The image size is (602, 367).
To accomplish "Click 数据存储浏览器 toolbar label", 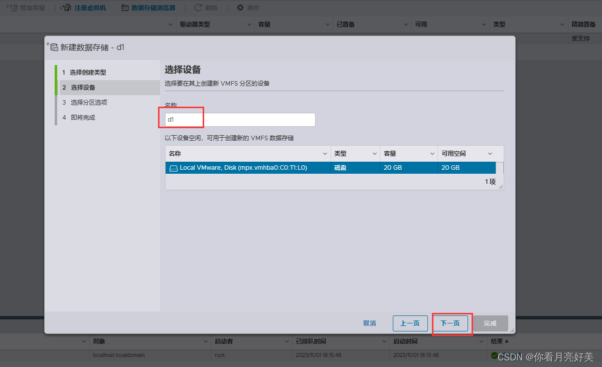I will pyautogui.click(x=154, y=8).
